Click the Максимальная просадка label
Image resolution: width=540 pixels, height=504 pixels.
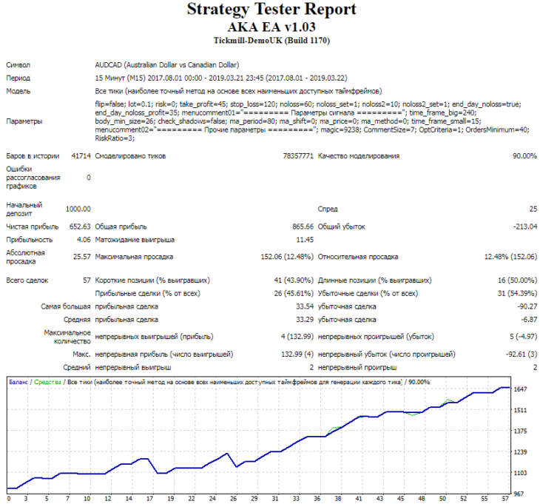[x=134, y=257]
